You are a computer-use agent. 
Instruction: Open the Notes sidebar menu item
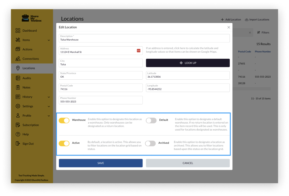26,88
